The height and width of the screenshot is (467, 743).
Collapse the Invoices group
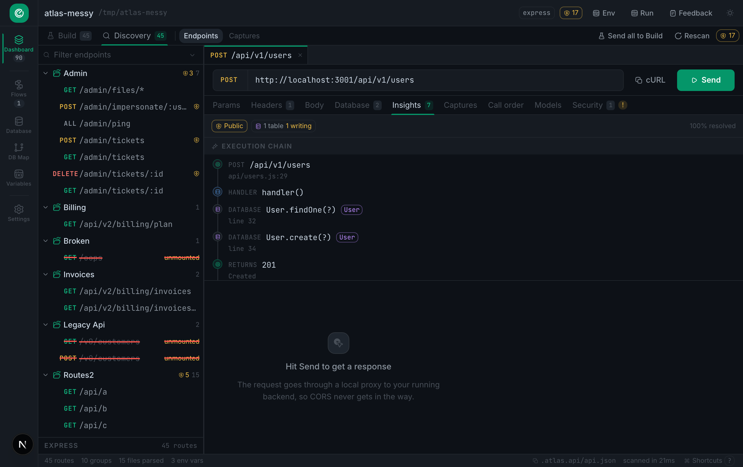(46, 274)
